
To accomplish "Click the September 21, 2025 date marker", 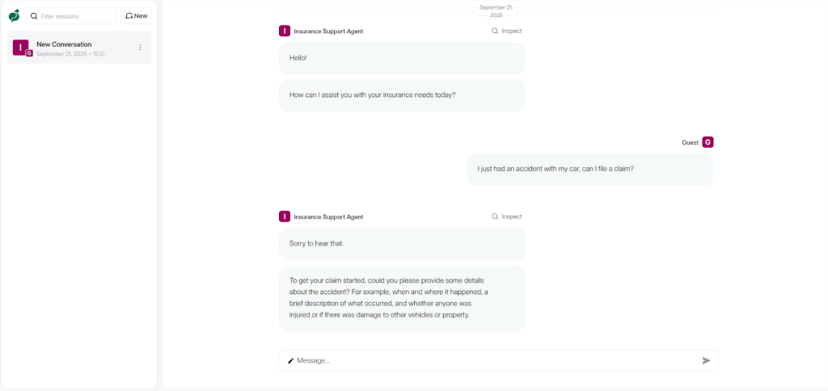I will coord(496,11).
